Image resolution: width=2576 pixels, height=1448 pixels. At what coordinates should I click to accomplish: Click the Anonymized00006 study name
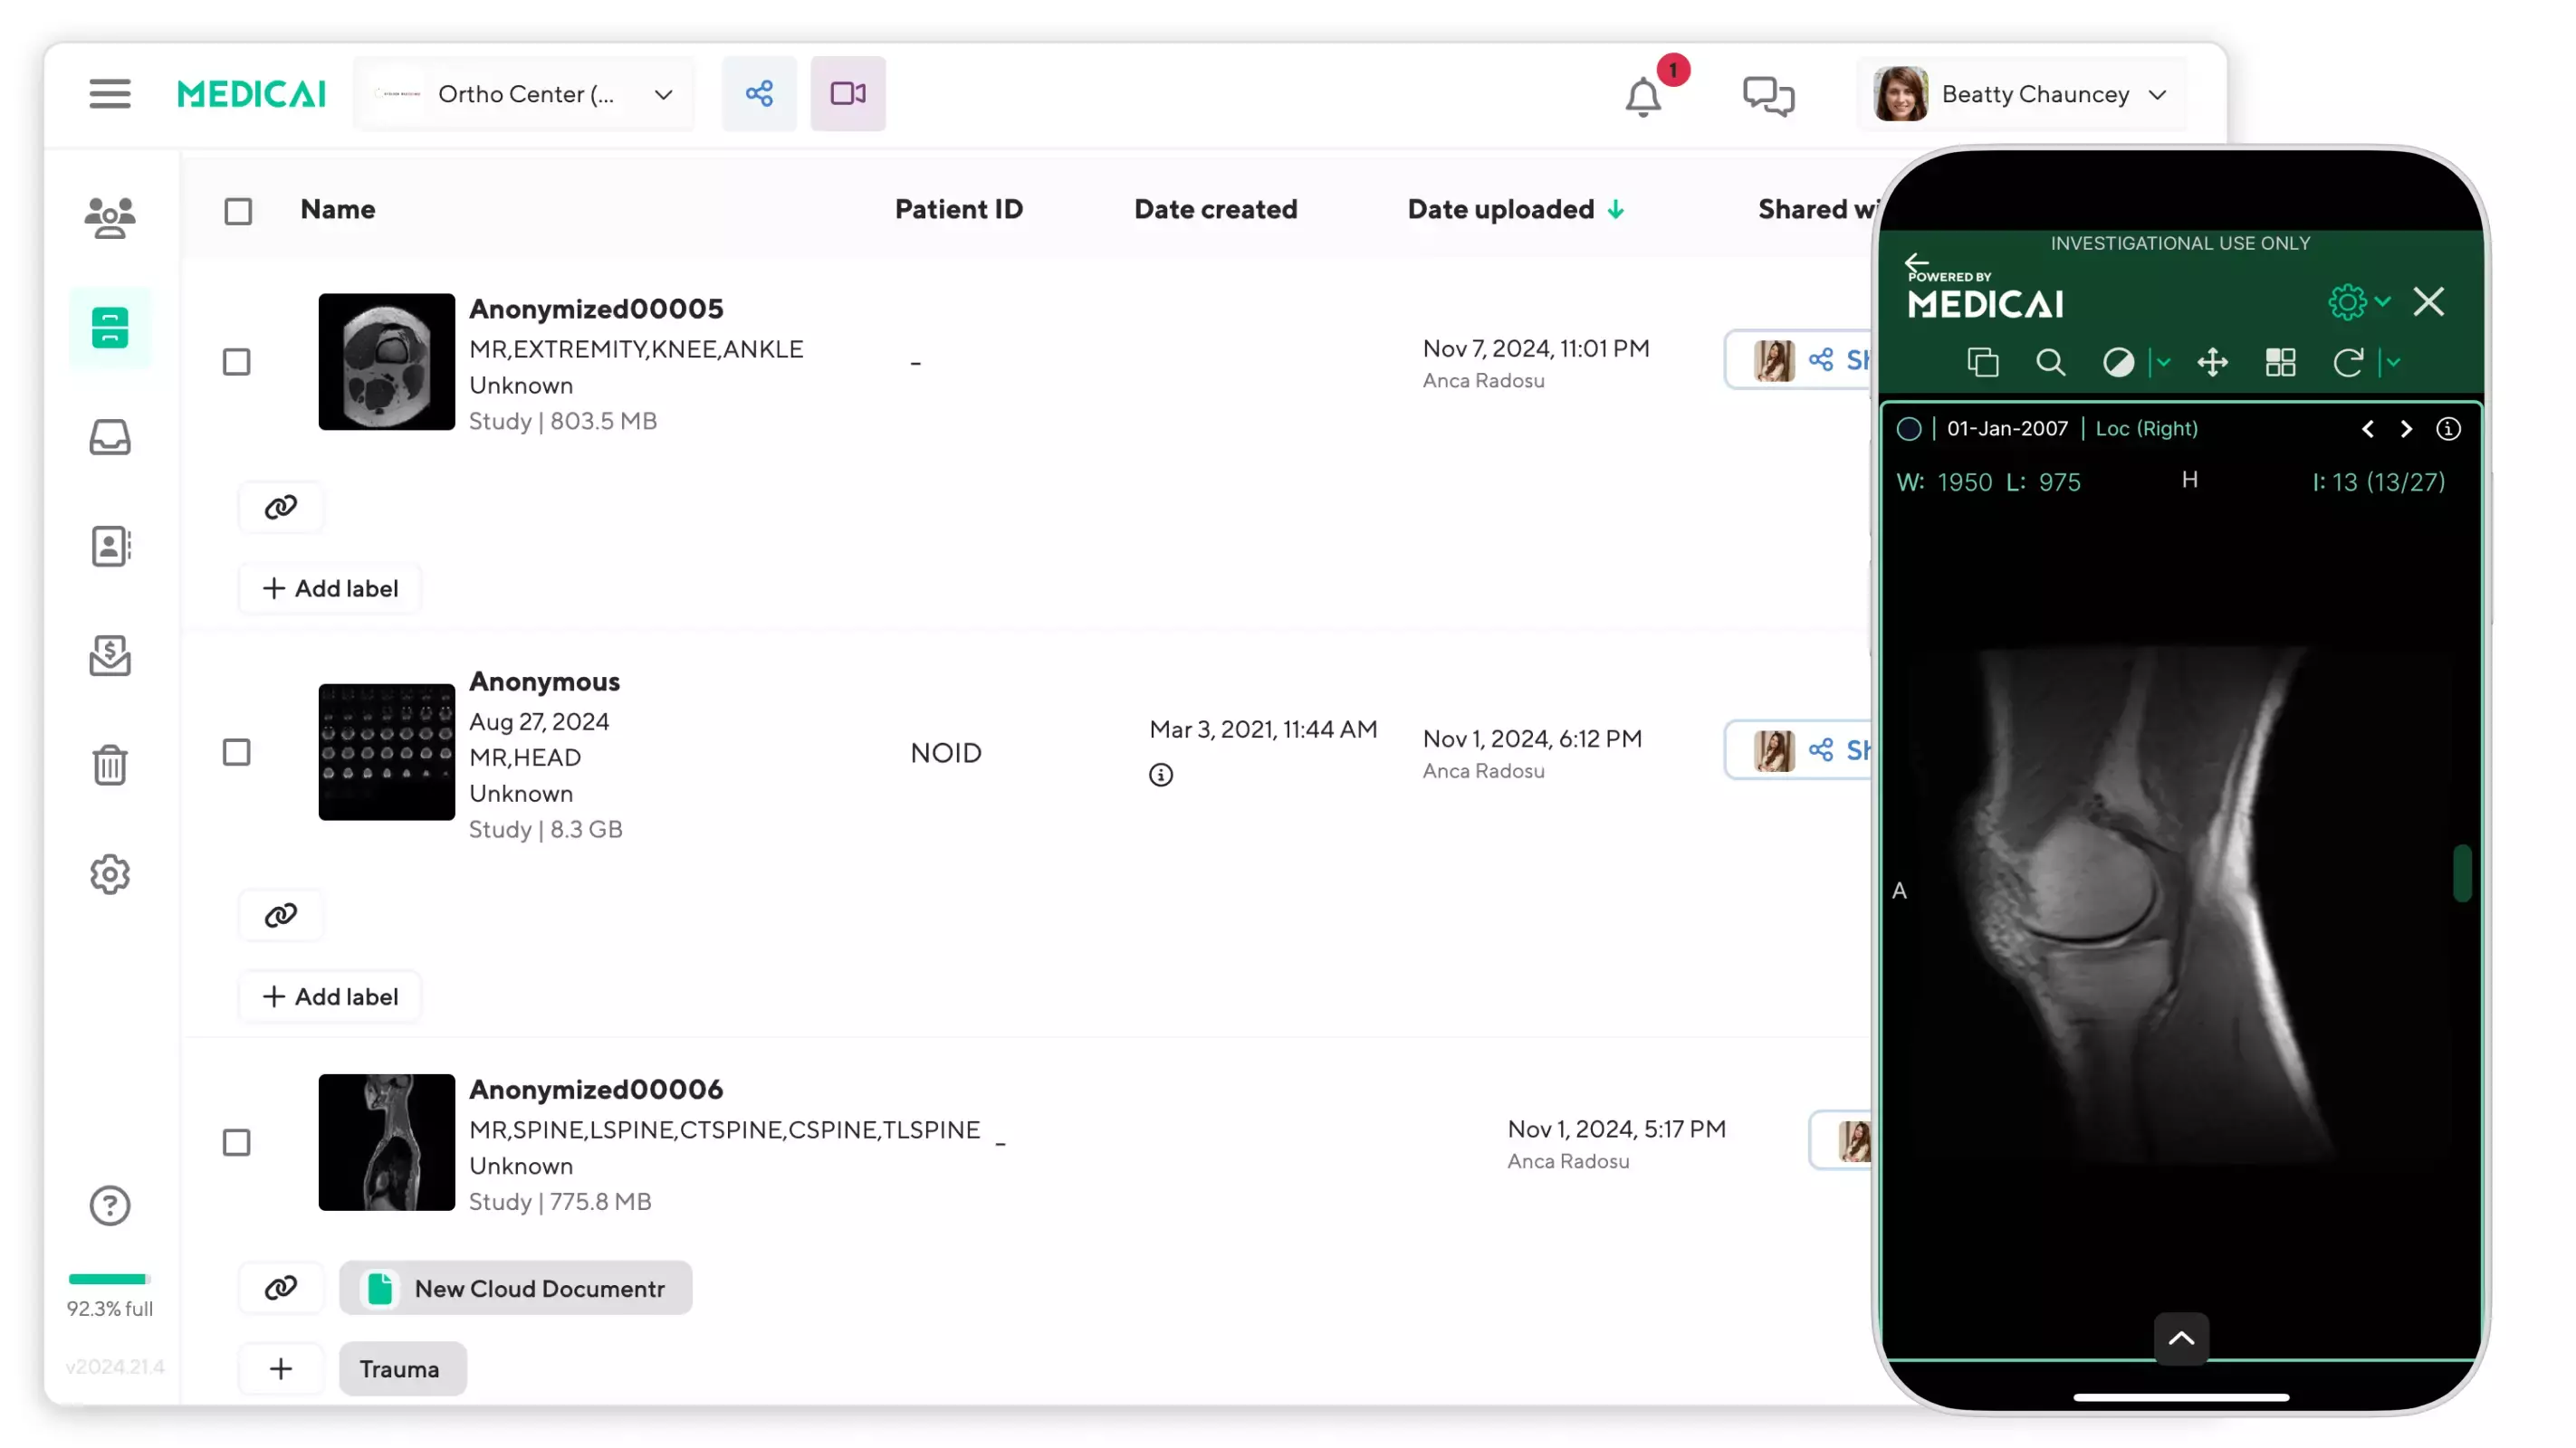[x=596, y=1090]
